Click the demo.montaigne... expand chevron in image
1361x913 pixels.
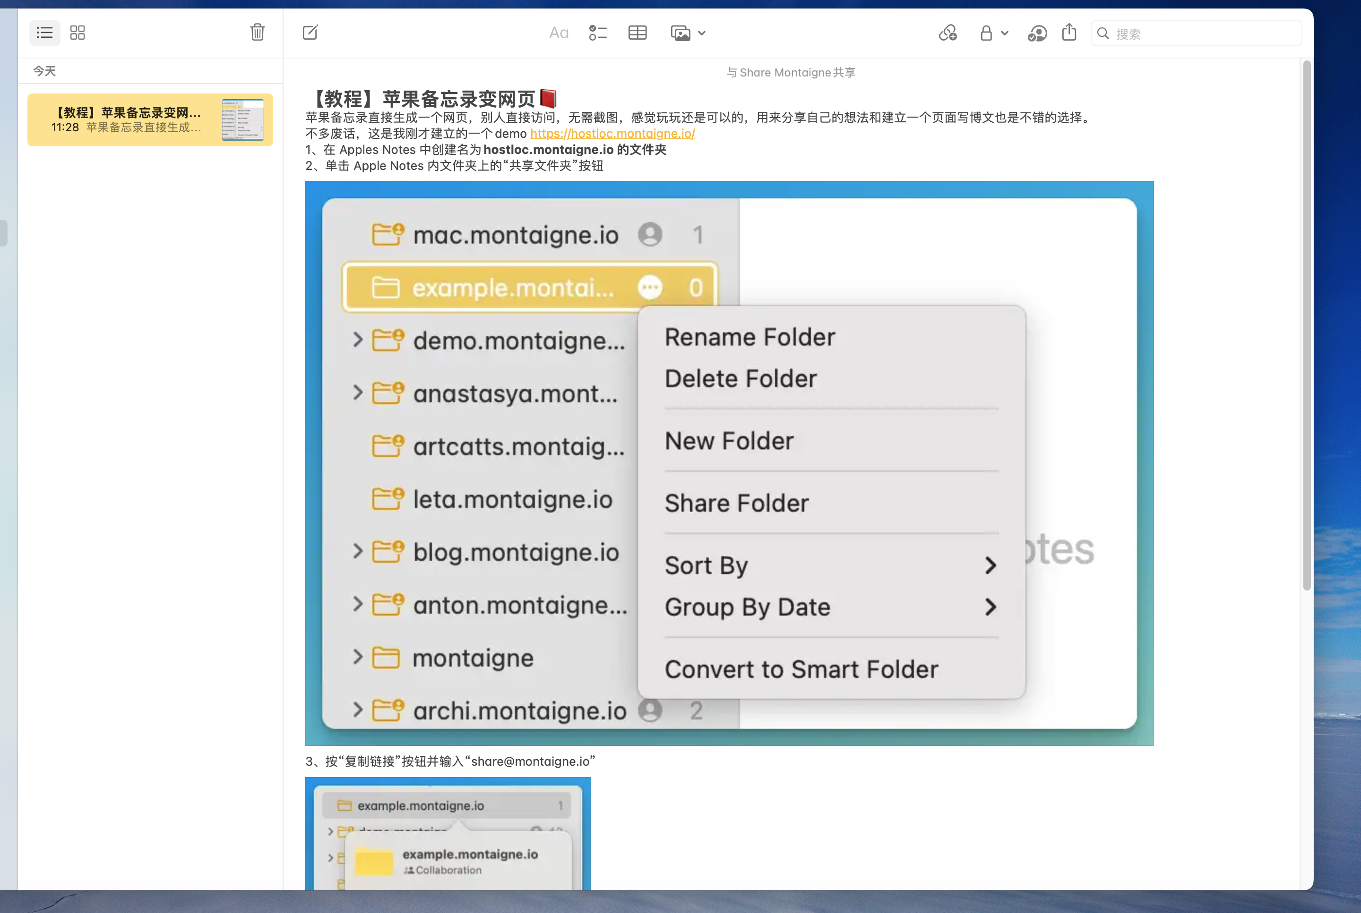(x=358, y=340)
